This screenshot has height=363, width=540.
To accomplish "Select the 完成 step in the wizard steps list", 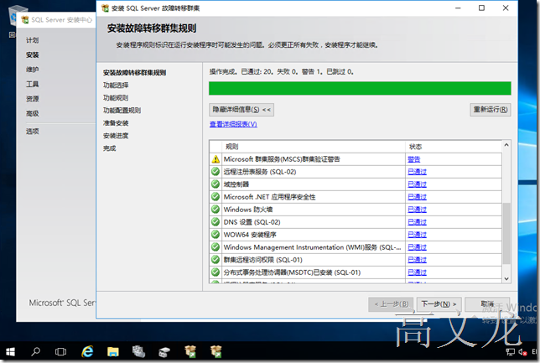I will point(110,148).
